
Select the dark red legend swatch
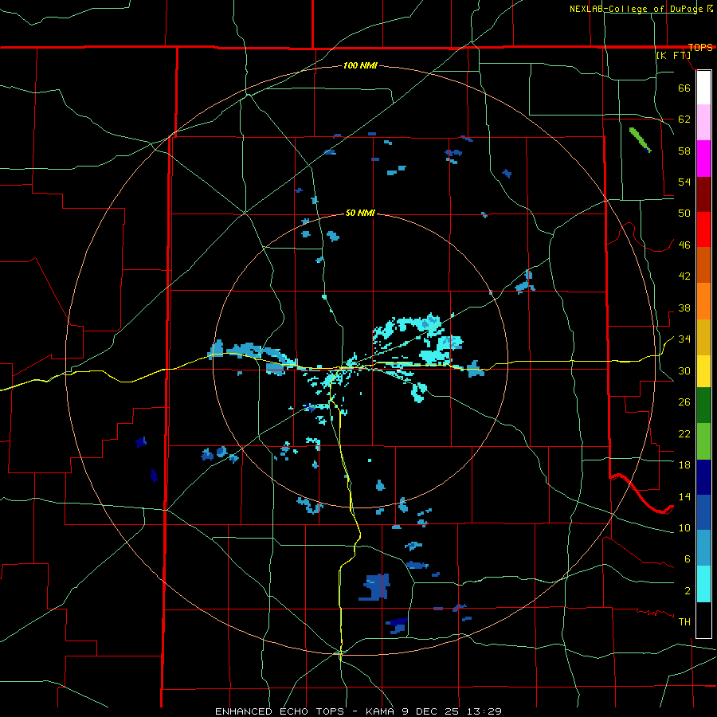tap(703, 194)
